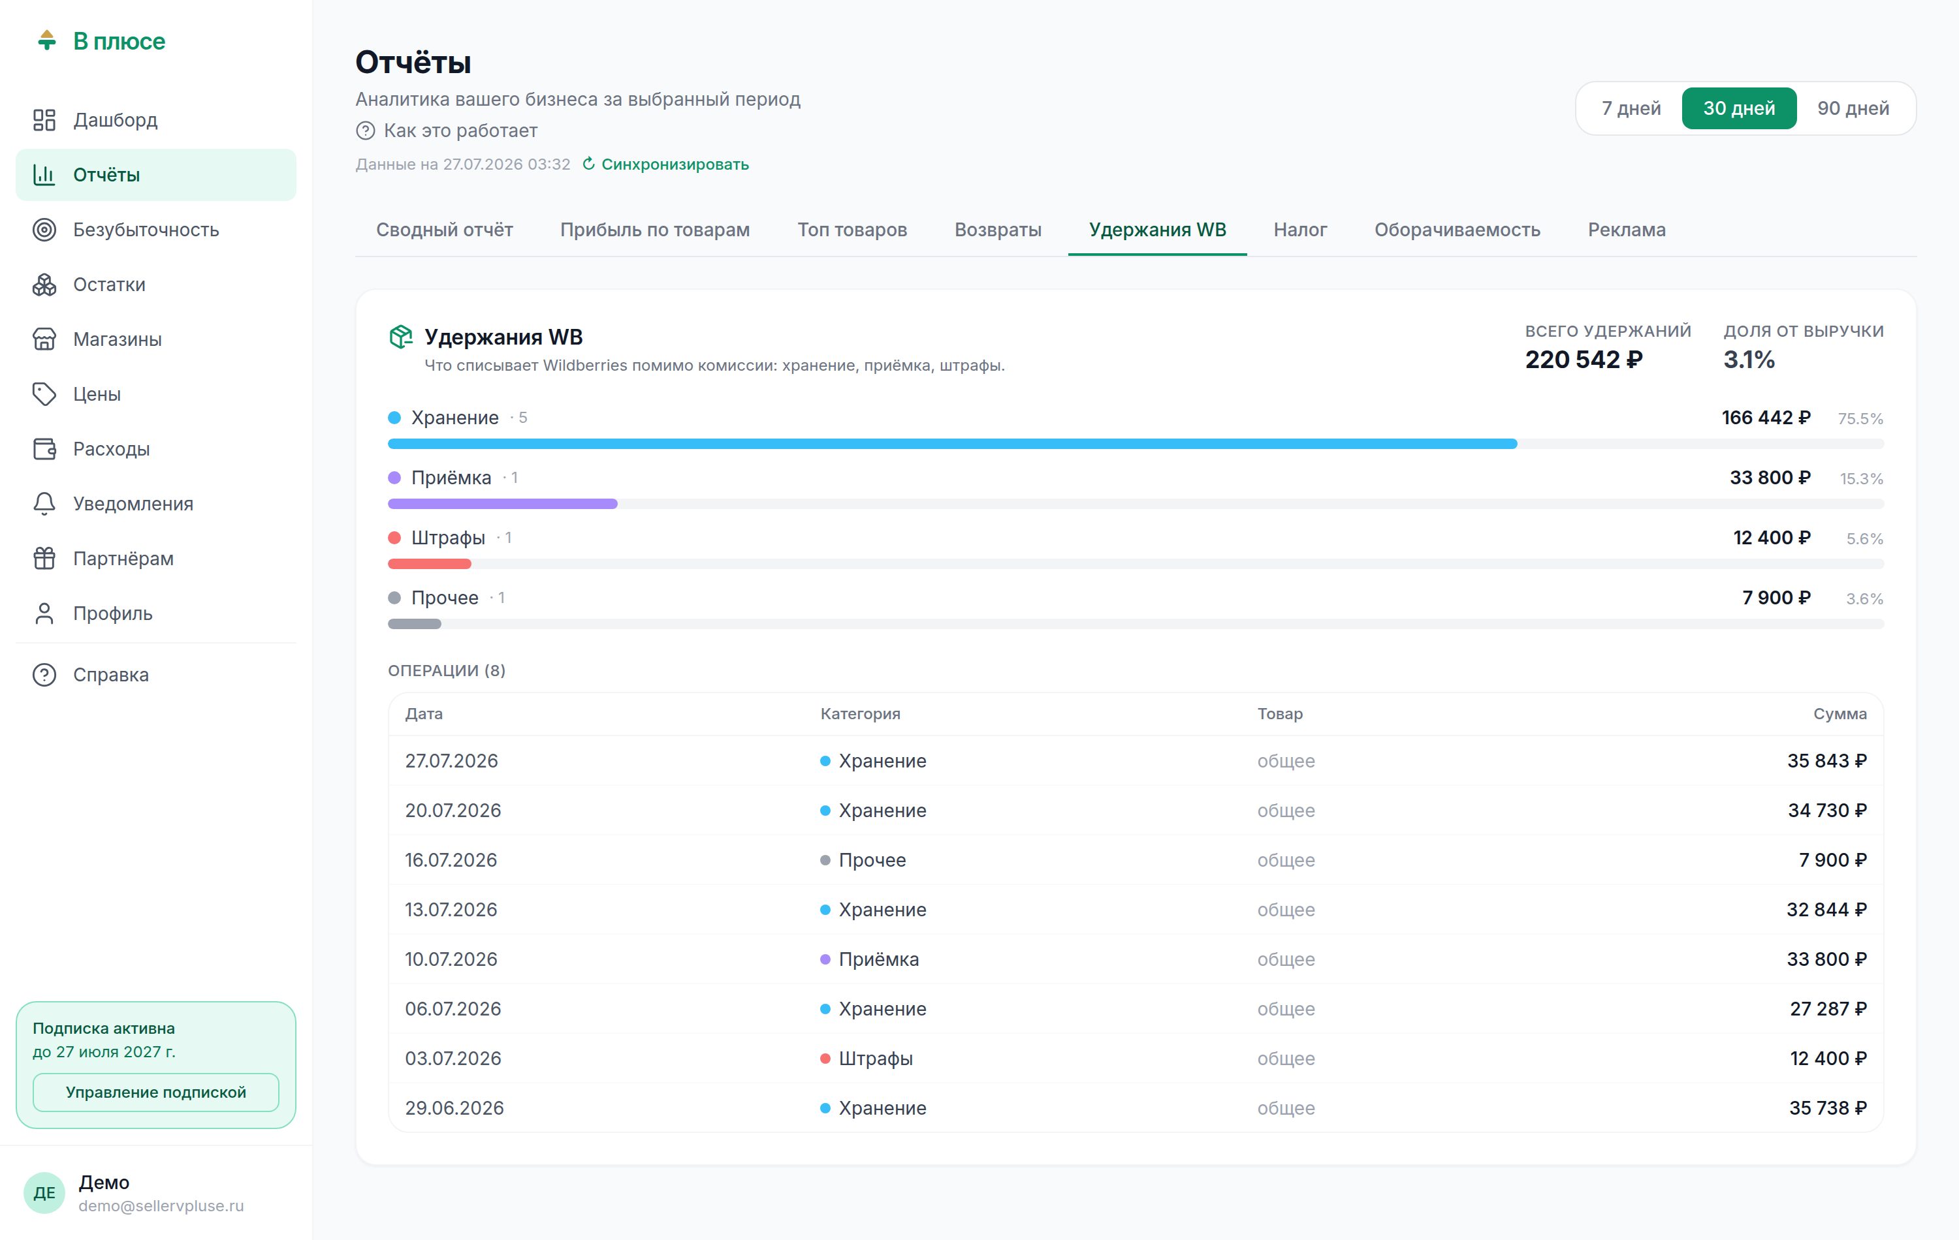
Task: Click the Безубыточность target icon
Action: pos(44,229)
